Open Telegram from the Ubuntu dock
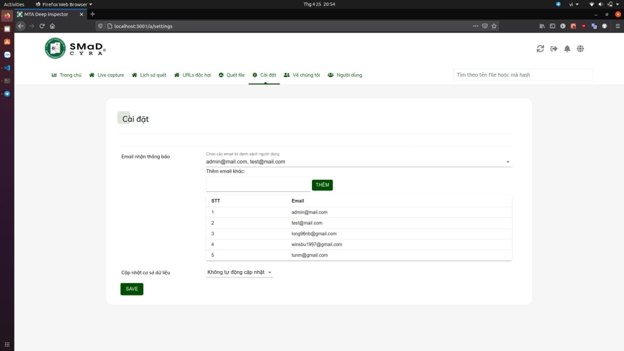The image size is (624, 351). (7, 94)
